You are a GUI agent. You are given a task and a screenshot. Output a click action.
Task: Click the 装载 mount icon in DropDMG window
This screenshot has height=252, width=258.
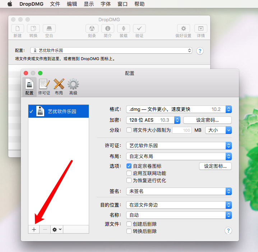[124, 28]
